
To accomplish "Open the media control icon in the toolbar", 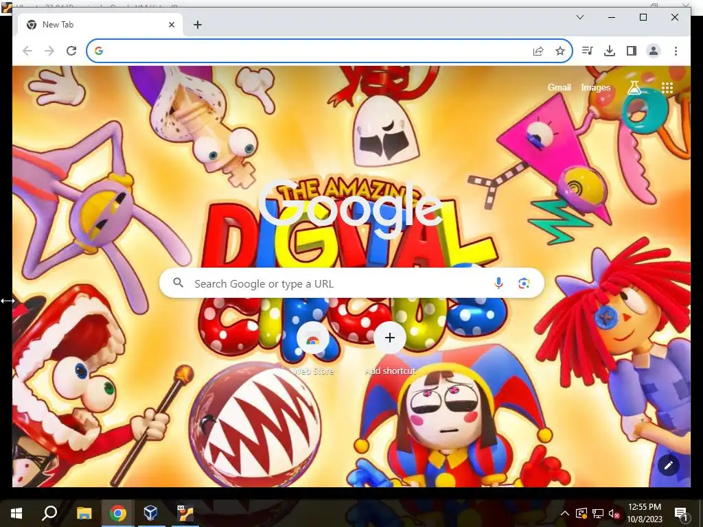I will [588, 51].
